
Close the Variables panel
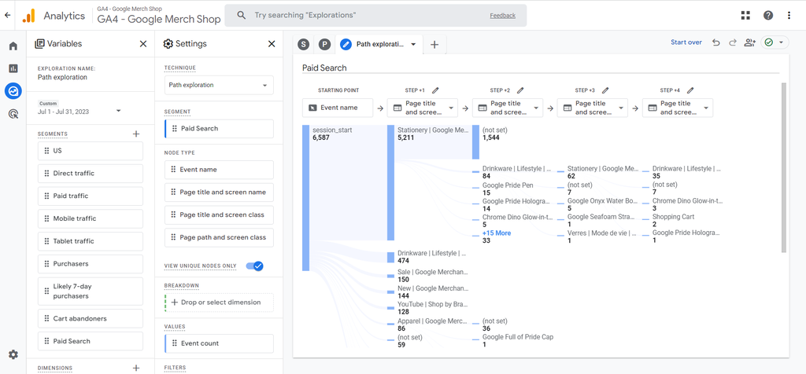point(143,44)
